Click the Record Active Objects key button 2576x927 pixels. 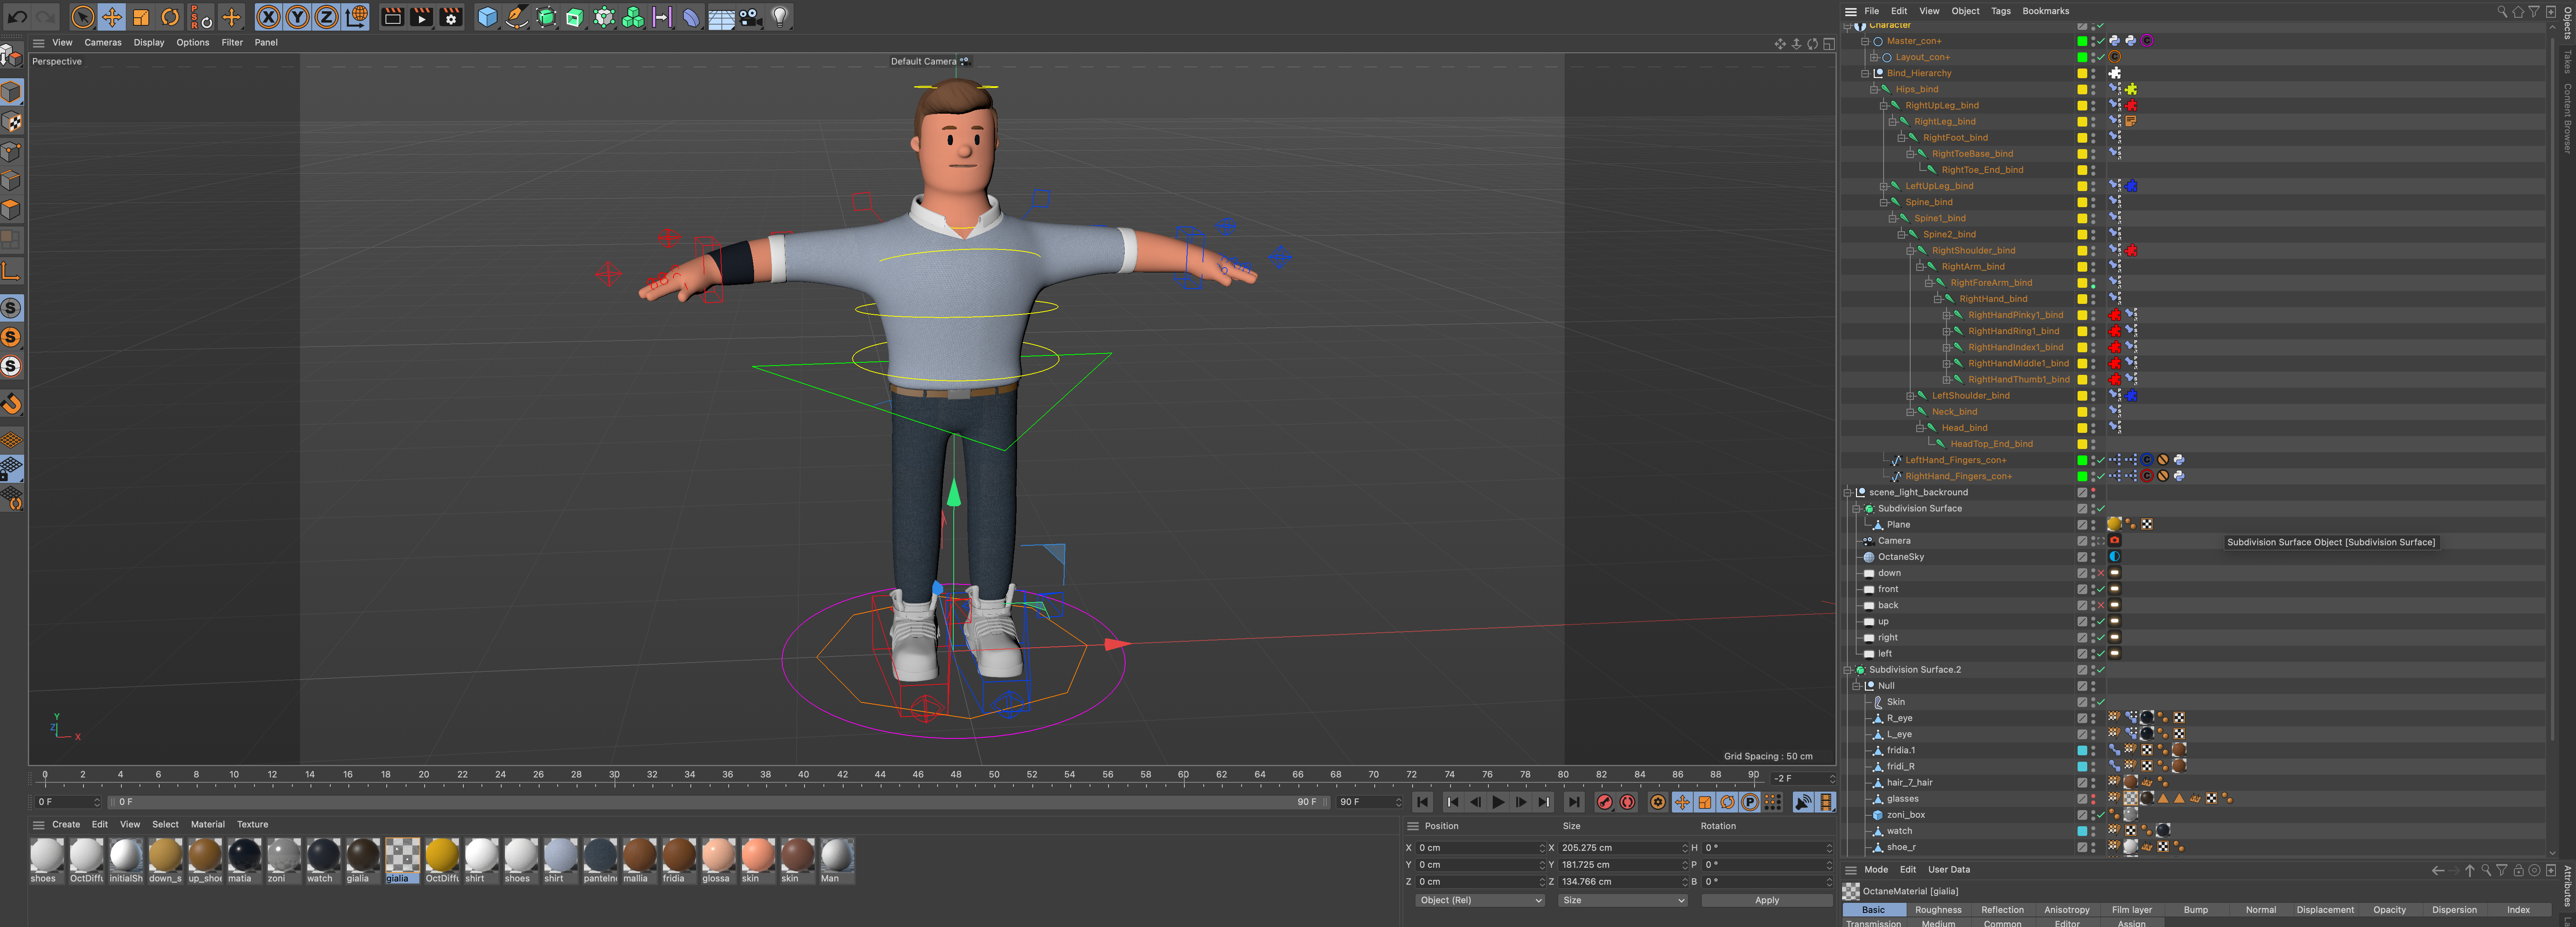click(x=1605, y=802)
